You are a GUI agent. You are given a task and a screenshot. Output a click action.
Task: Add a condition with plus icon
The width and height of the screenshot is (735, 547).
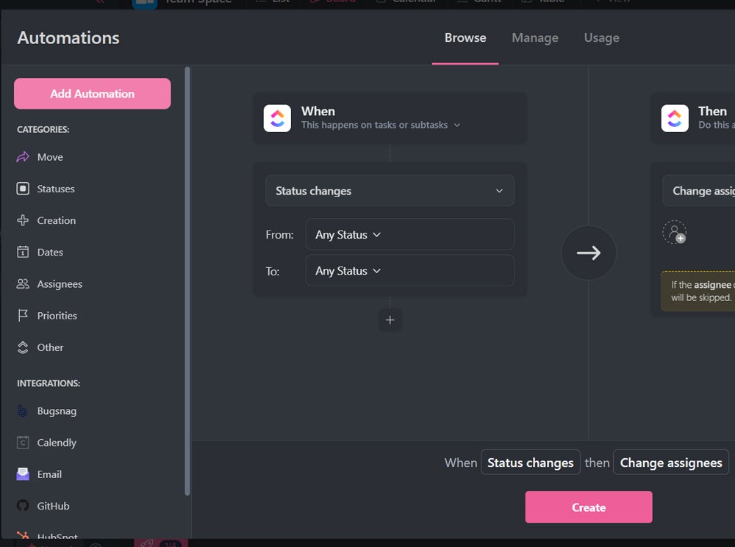coord(390,320)
